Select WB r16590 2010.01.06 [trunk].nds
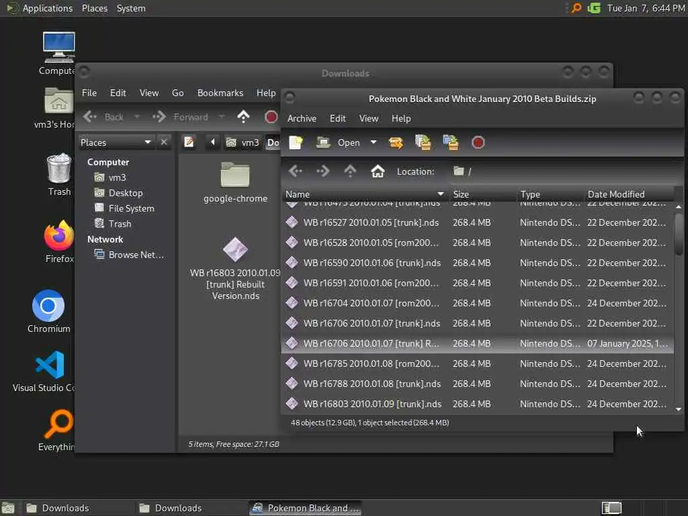 click(x=478, y=263)
